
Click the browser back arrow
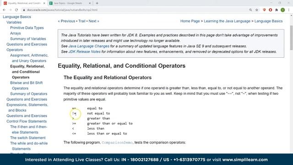[x=4, y=10]
